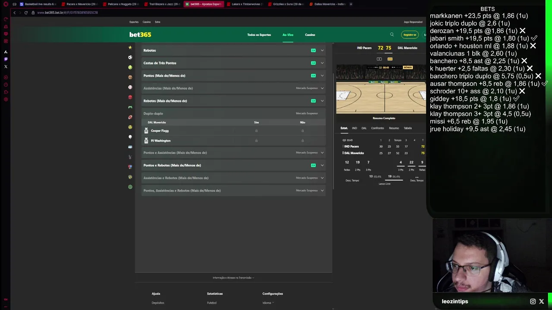Viewport: 552px width, 310px height.
Task: Click the browser address bar URL
Action: [67, 12]
